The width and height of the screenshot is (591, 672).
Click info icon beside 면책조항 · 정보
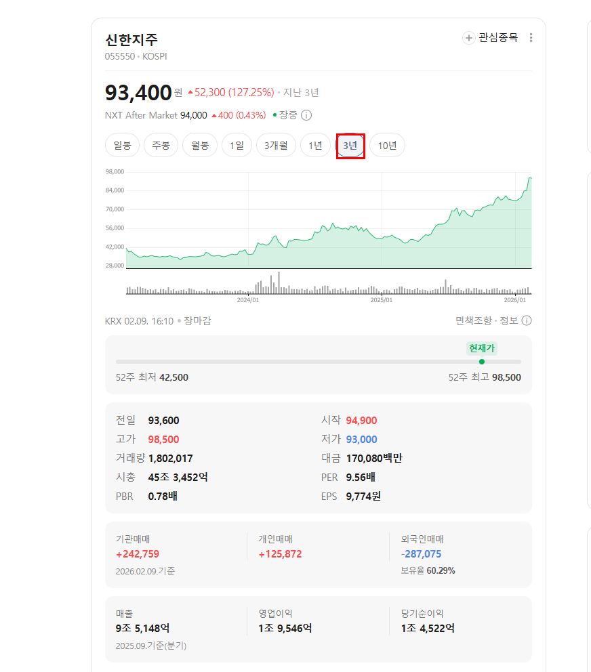[x=527, y=320]
